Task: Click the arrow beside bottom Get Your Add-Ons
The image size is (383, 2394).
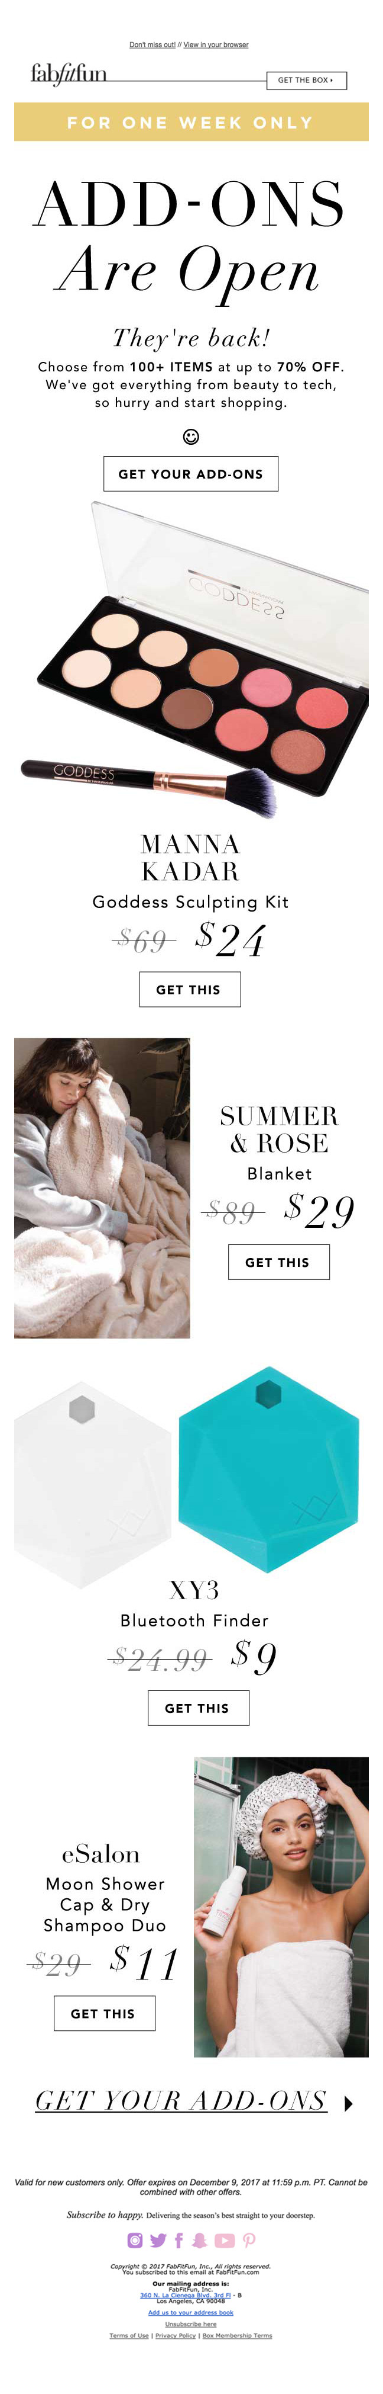Action: point(348,2104)
